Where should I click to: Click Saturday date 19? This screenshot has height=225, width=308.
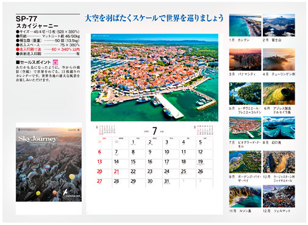coord(200,162)
